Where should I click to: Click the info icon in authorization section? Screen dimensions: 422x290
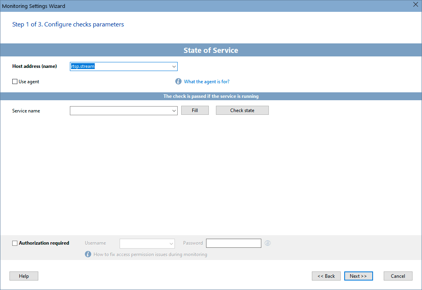tap(88, 254)
